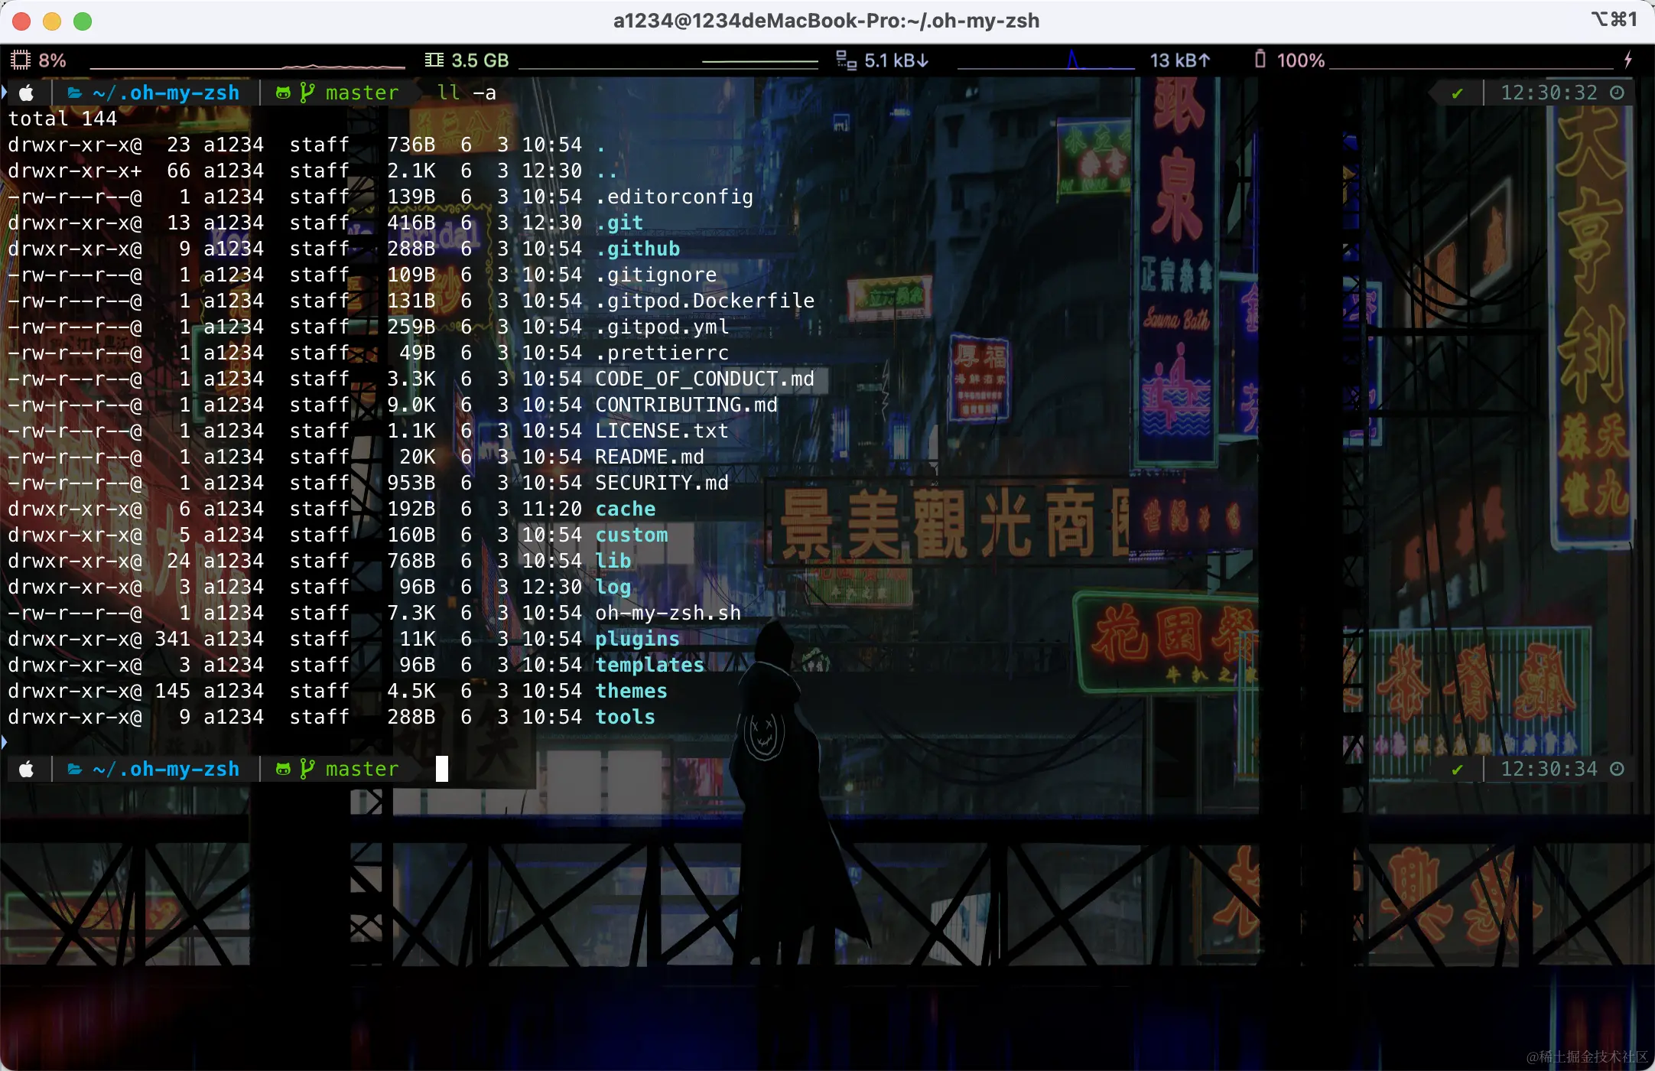This screenshot has height=1071, width=1655.
Task: Click the custom directory name
Action: tap(632, 535)
